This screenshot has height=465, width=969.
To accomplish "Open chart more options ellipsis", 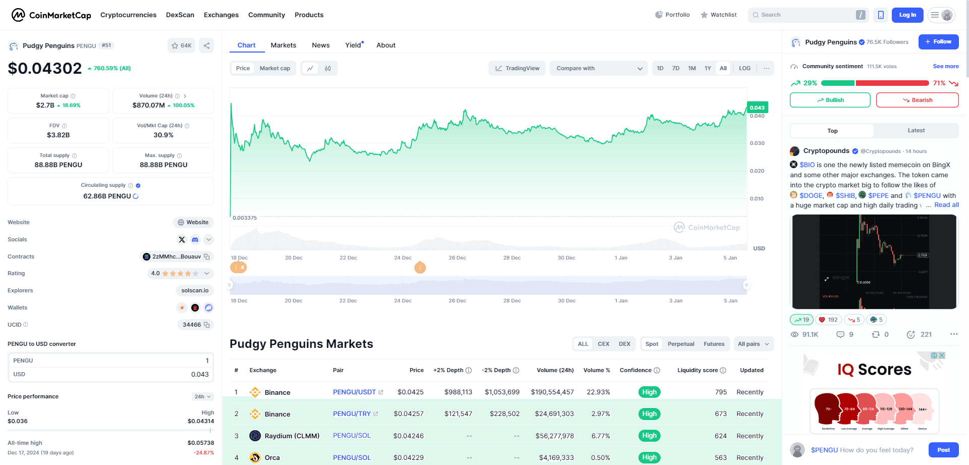I will click(766, 68).
